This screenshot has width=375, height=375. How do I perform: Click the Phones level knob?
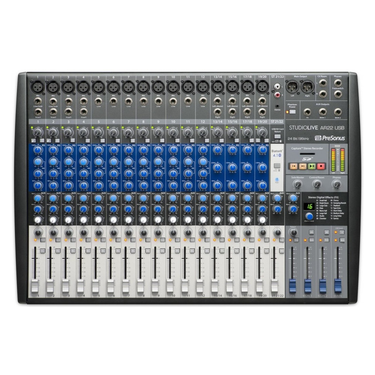tap(337, 184)
